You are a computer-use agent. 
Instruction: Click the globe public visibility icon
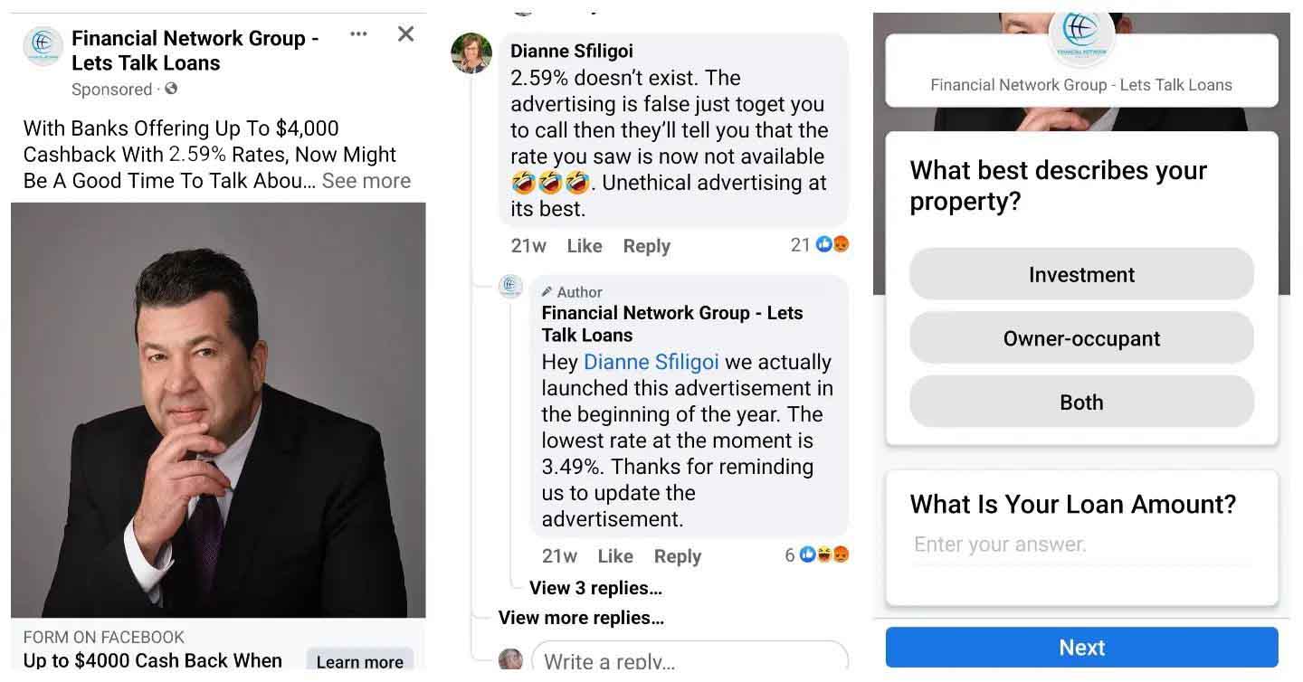(x=171, y=89)
